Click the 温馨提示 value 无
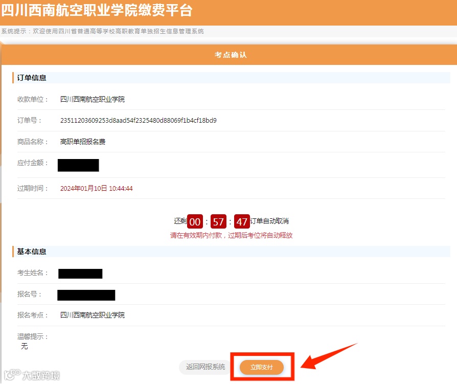The image size is (457, 384). [x=25, y=346]
